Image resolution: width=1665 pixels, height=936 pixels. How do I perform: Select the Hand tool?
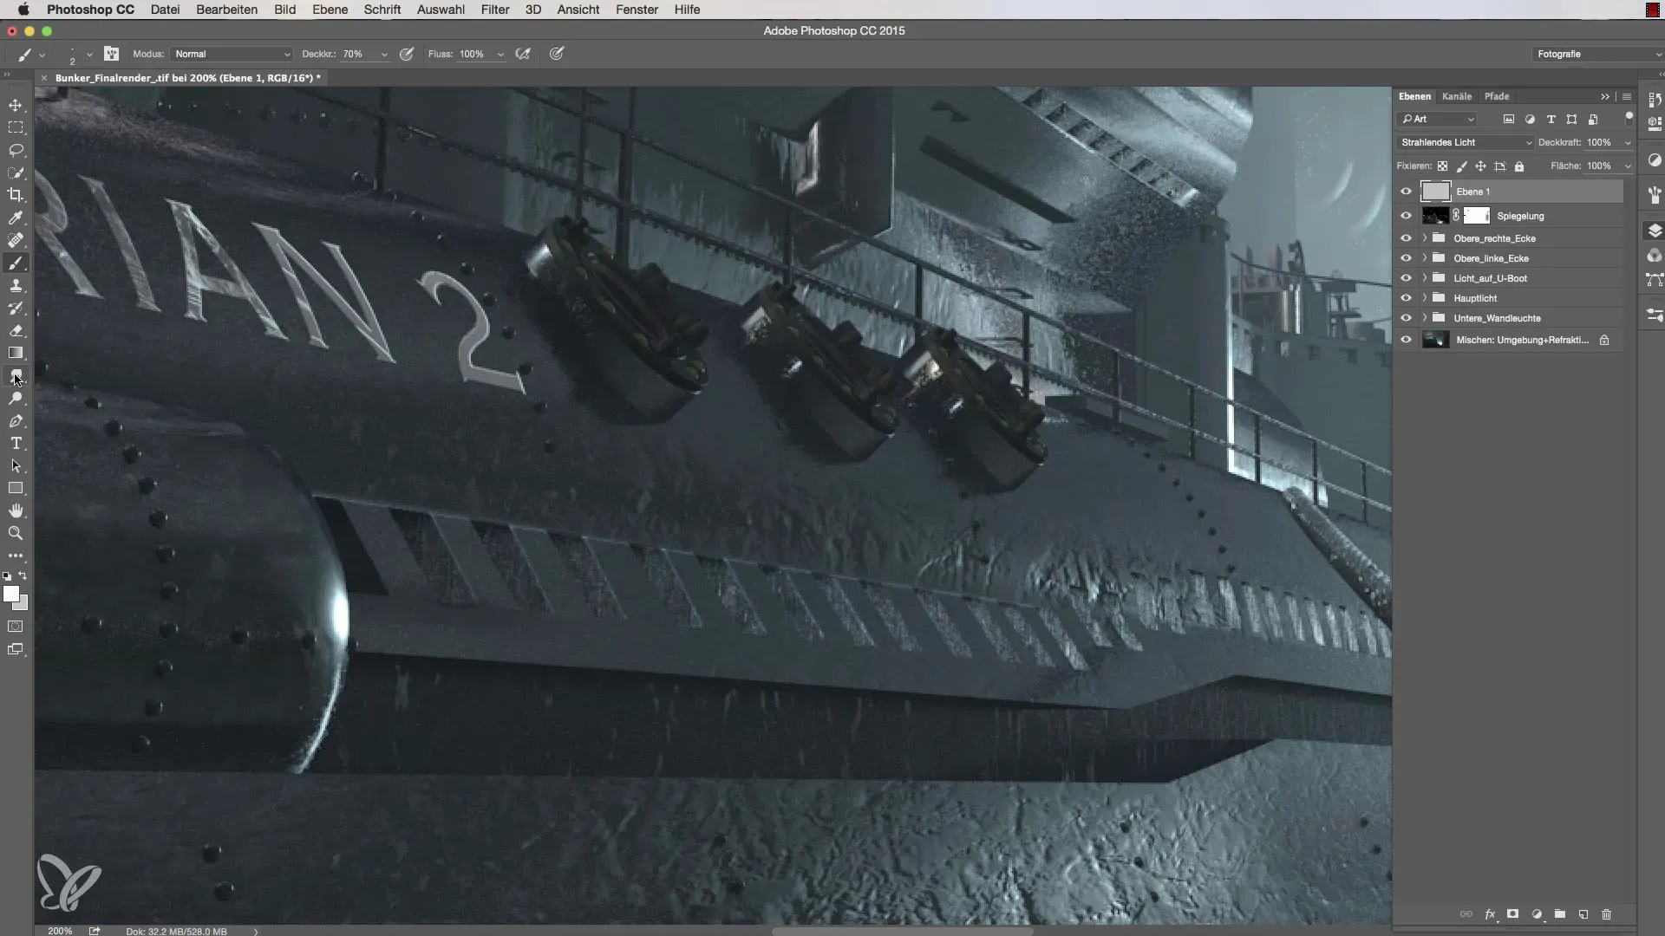[x=16, y=511]
